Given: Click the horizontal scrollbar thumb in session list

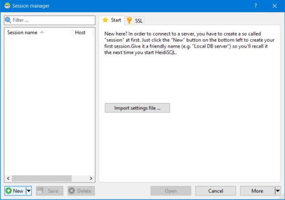Looking at the screenshot, I should click(x=42, y=178).
